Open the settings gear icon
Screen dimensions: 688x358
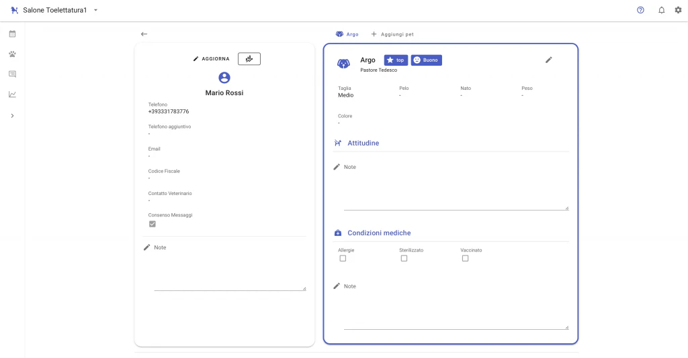click(x=678, y=11)
